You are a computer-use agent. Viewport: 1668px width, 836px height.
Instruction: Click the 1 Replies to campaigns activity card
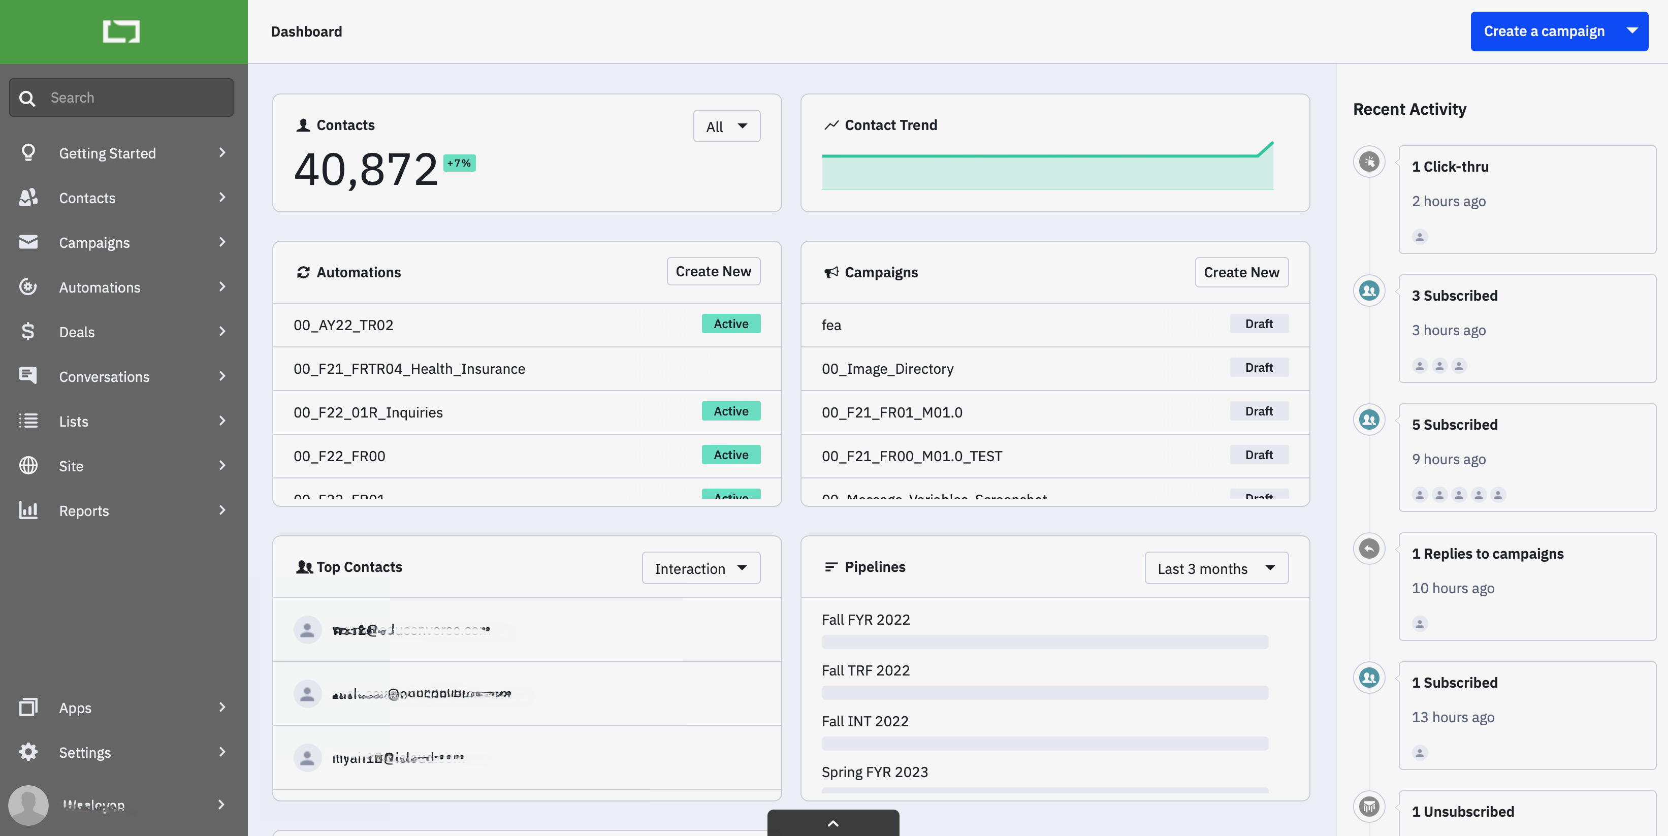(1527, 587)
